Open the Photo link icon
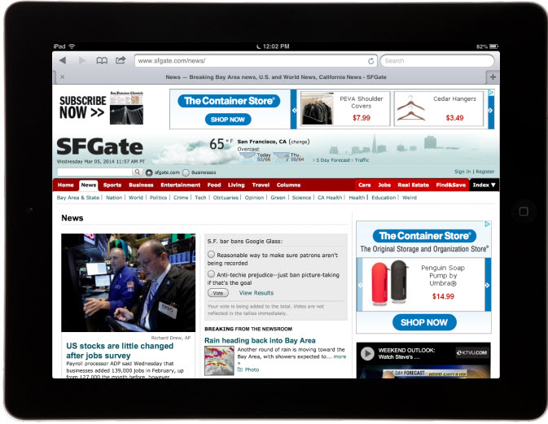548x424 pixels. click(239, 369)
